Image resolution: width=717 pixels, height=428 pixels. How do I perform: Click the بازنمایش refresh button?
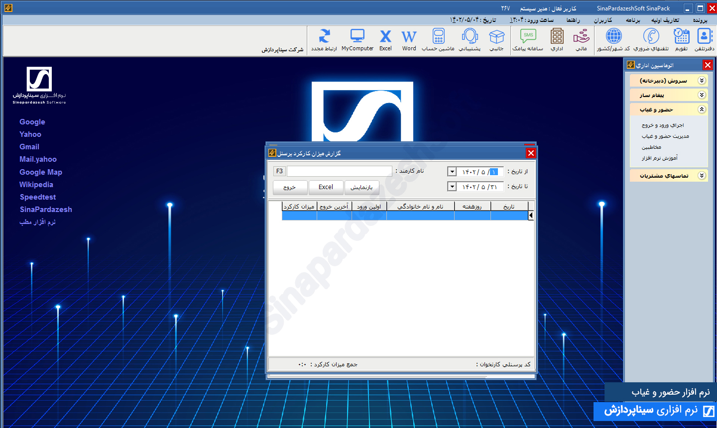(x=361, y=187)
